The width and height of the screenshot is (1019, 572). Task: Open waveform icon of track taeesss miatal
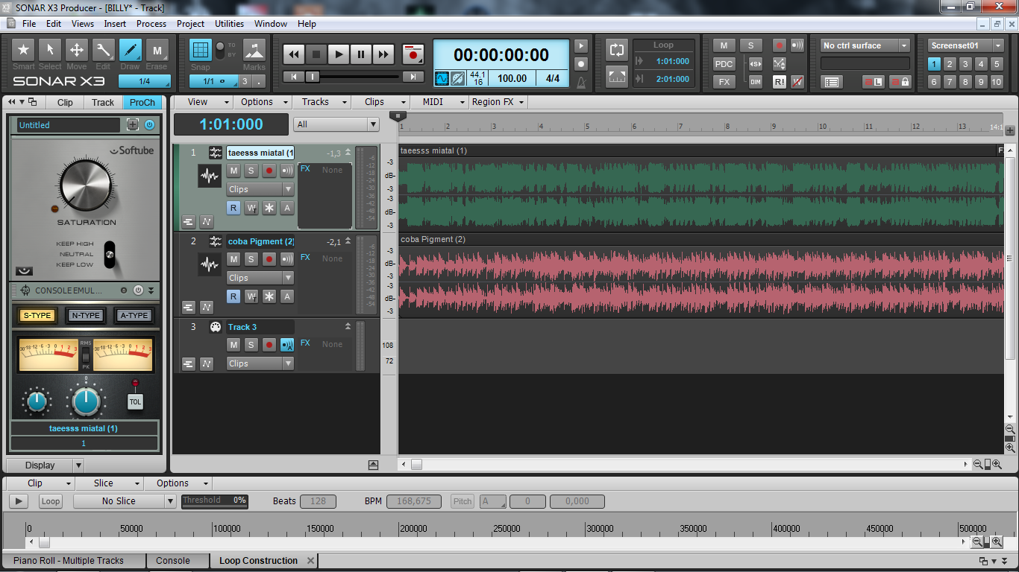click(210, 177)
